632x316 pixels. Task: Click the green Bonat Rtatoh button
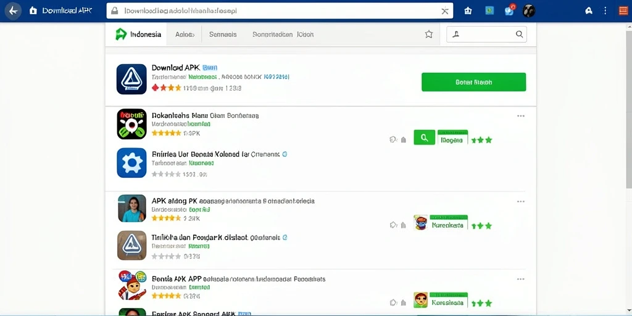click(473, 82)
